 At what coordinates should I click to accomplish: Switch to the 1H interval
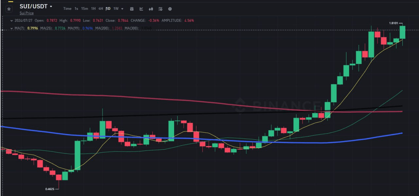[93, 9]
